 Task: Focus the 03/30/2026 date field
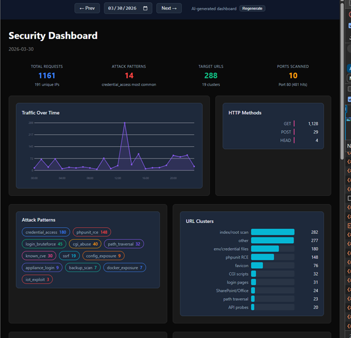point(128,8)
